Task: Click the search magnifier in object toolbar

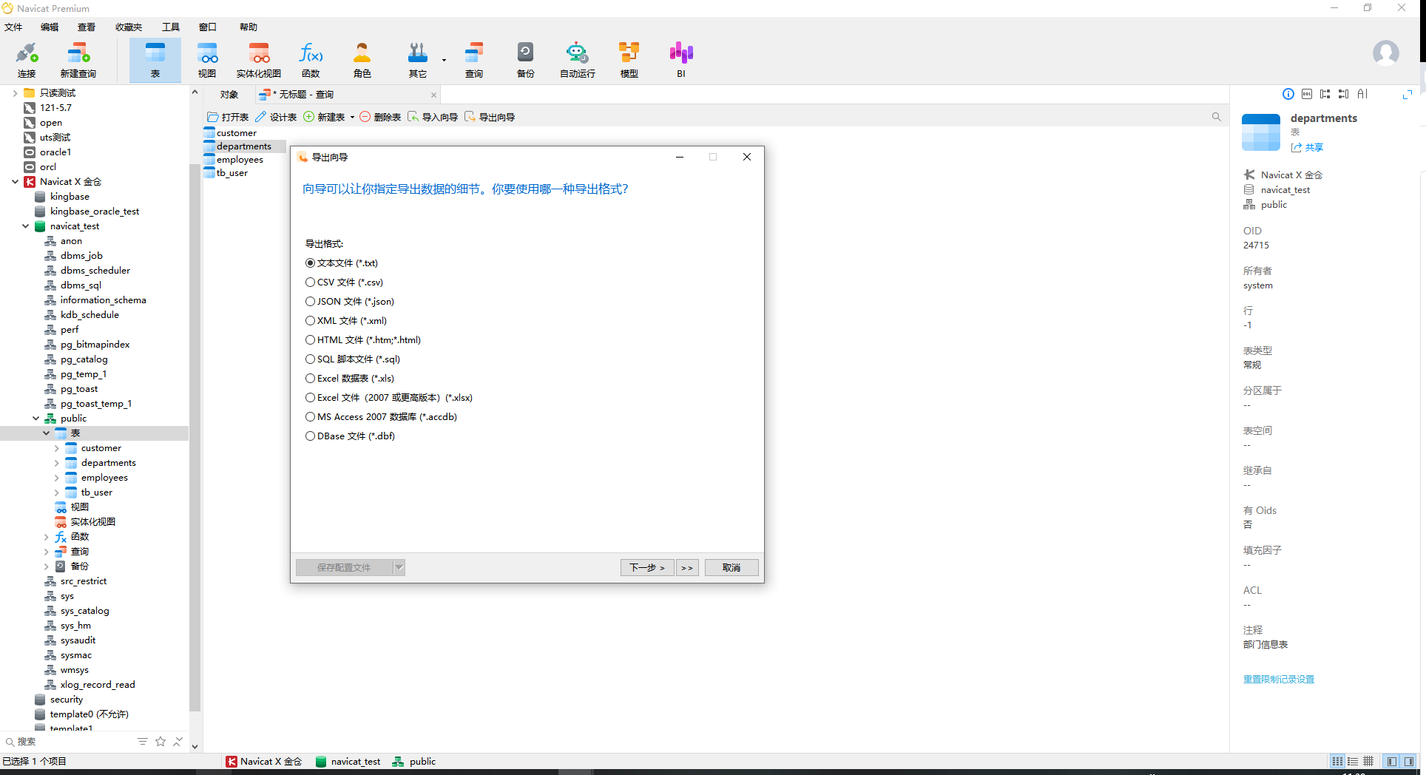Action: (x=1217, y=117)
